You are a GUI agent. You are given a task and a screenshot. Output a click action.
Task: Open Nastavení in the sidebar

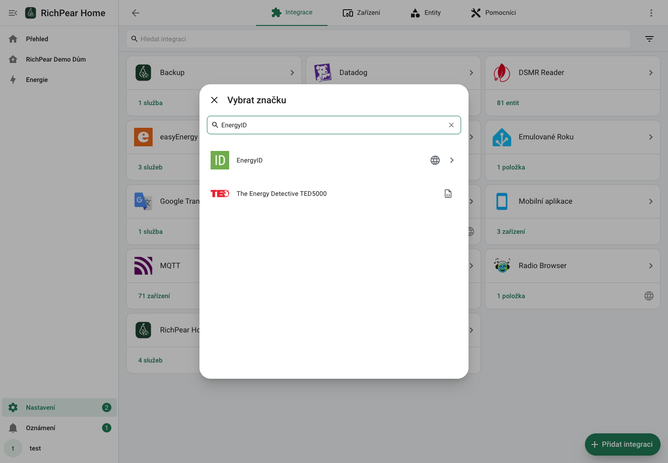coord(59,407)
